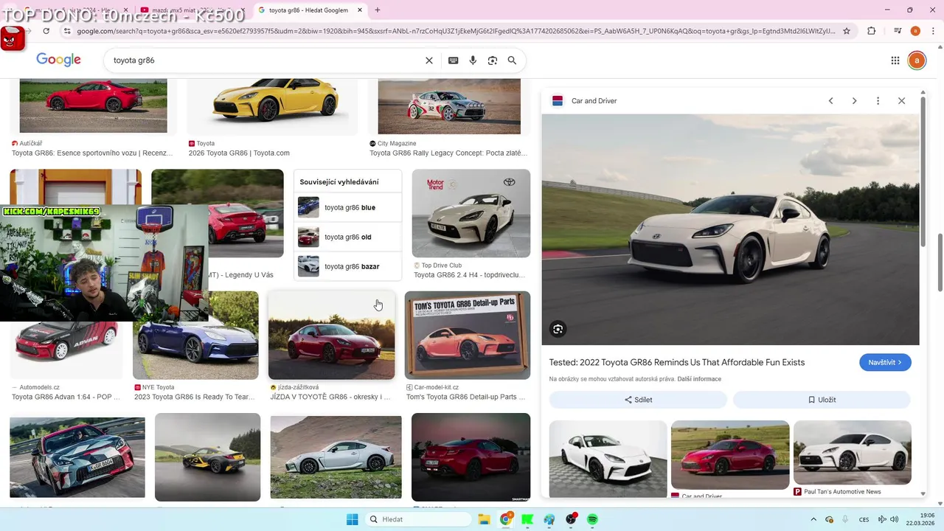This screenshot has width=944, height=531.
Task: Open OBS Studio from taskbar
Action: [x=571, y=519]
